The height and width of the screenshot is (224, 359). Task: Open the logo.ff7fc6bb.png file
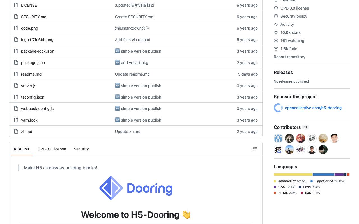37,40
